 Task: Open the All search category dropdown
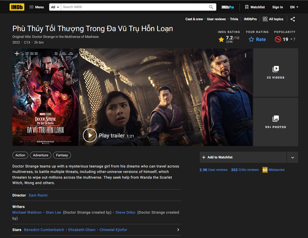55,7
